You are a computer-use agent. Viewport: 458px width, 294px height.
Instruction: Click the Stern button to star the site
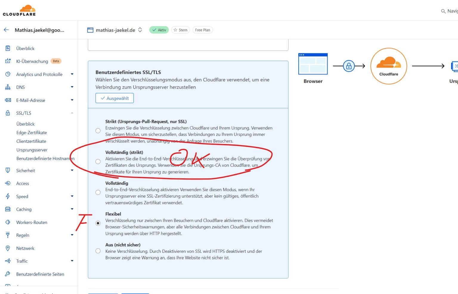pos(180,30)
